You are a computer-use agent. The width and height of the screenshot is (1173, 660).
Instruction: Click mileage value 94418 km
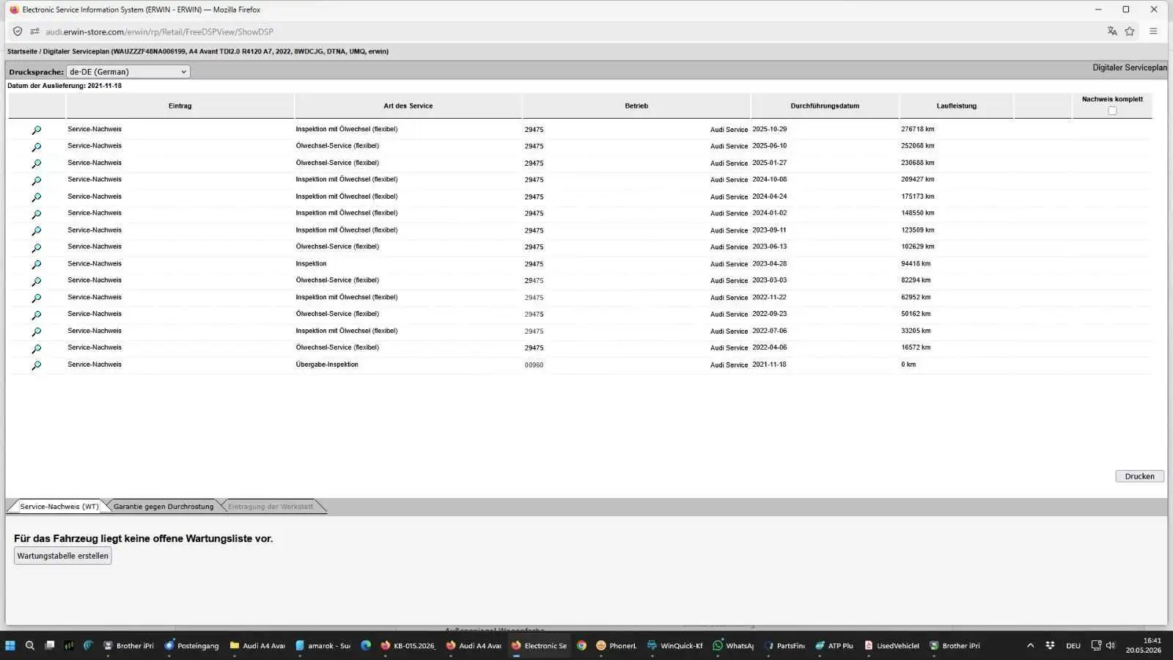[x=916, y=264]
